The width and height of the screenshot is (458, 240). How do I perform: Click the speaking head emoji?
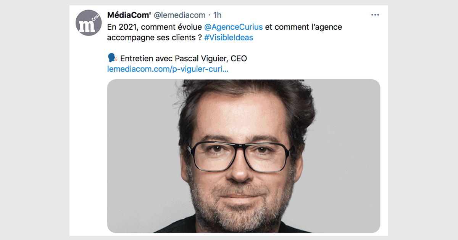click(112, 58)
